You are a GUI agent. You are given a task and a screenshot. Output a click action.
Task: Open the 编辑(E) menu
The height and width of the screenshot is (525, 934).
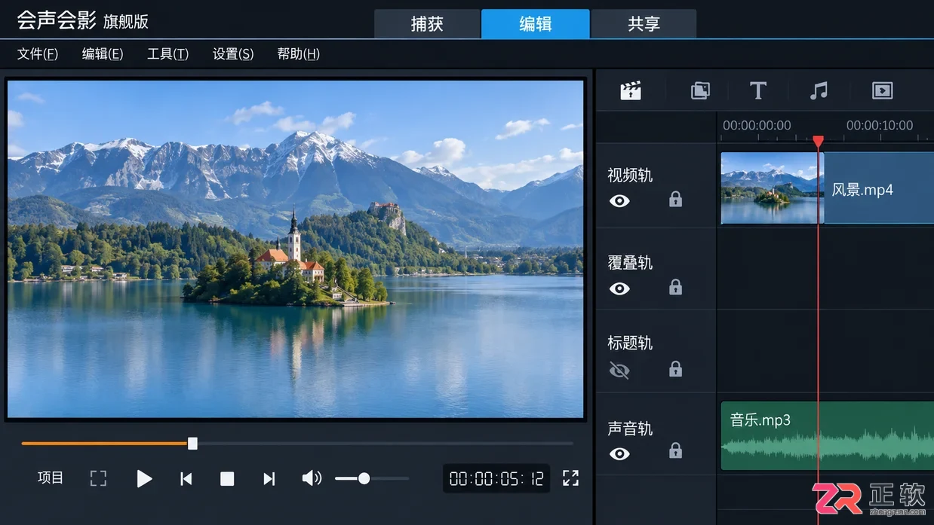(103, 54)
